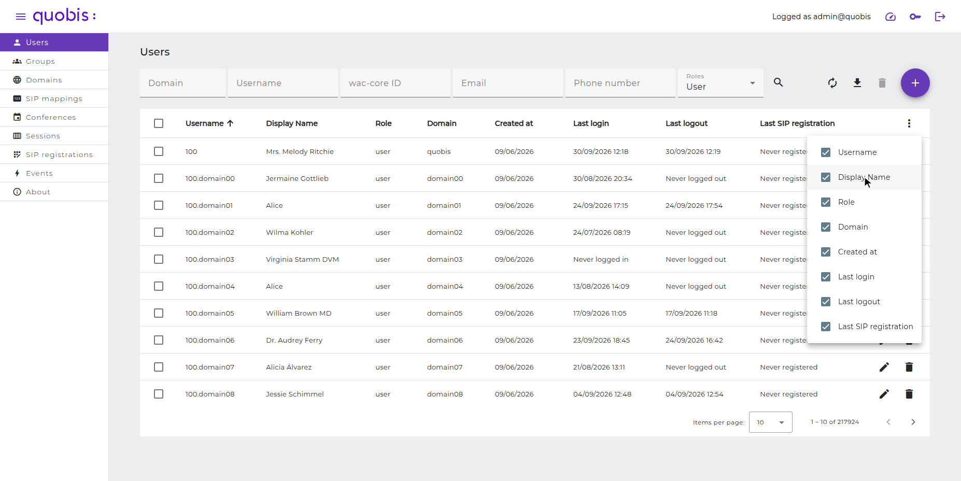Click the key icon in header
The image size is (961, 481).
[x=915, y=17]
